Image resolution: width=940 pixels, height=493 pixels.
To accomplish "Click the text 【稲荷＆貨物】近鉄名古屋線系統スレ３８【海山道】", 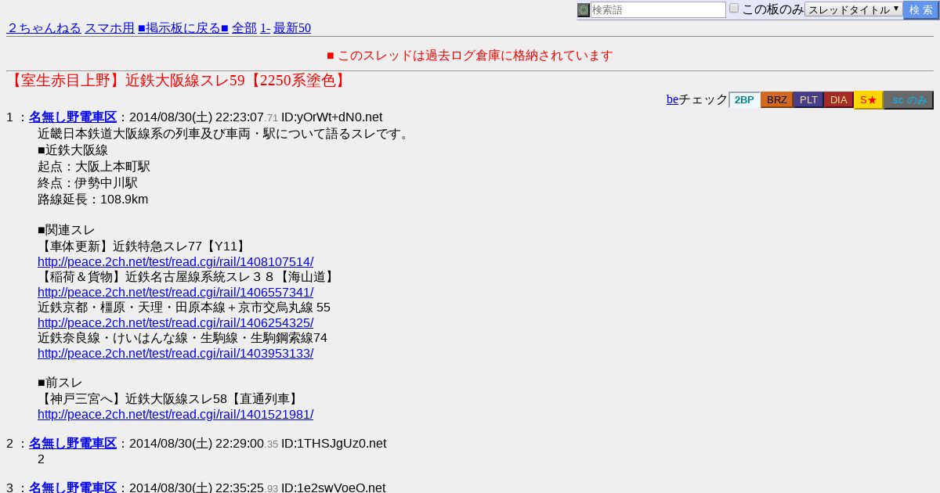I will (188, 277).
